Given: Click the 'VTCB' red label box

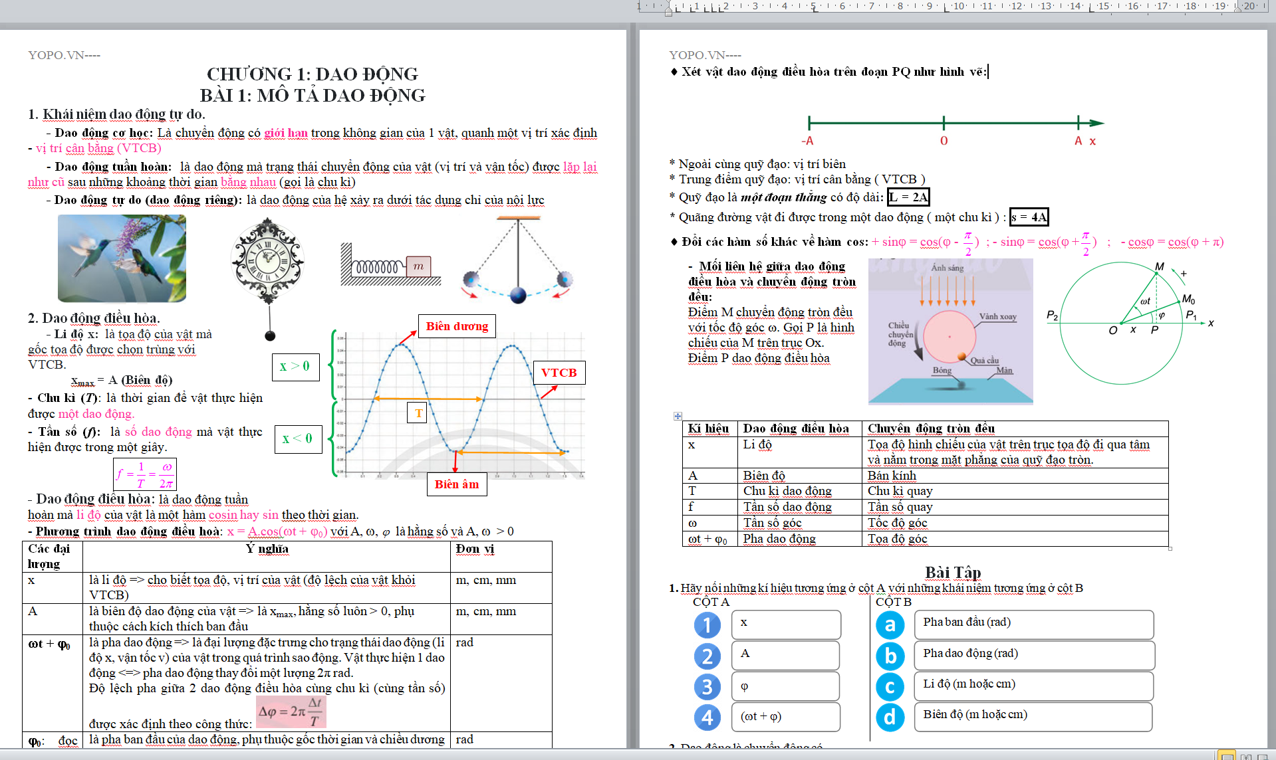Looking at the screenshot, I should (559, 373).
